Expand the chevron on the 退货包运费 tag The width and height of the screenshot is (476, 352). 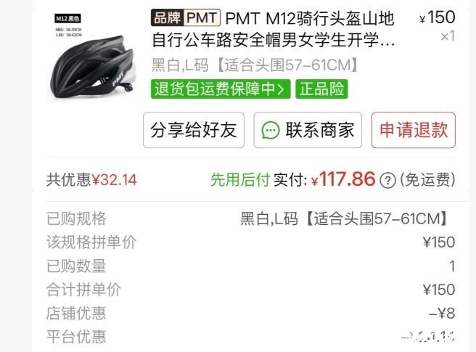282,89
